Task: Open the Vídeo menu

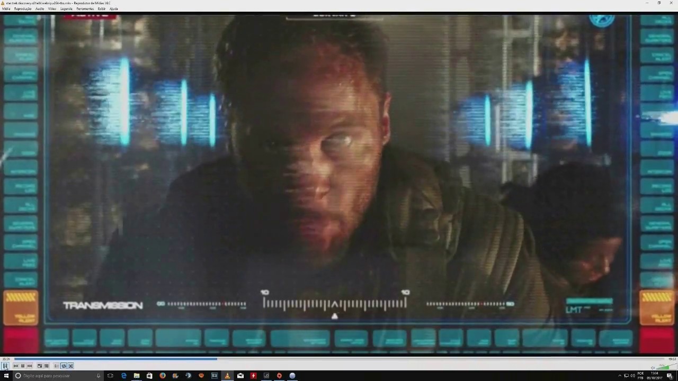Action: 52,8
